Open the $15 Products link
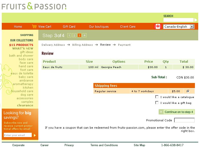Screen dimensions: 200x150 [x=21, y=45]
